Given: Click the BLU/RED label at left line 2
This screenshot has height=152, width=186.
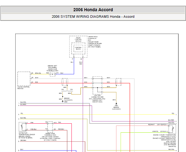Looking at the screenshot, I should point(23,104).
